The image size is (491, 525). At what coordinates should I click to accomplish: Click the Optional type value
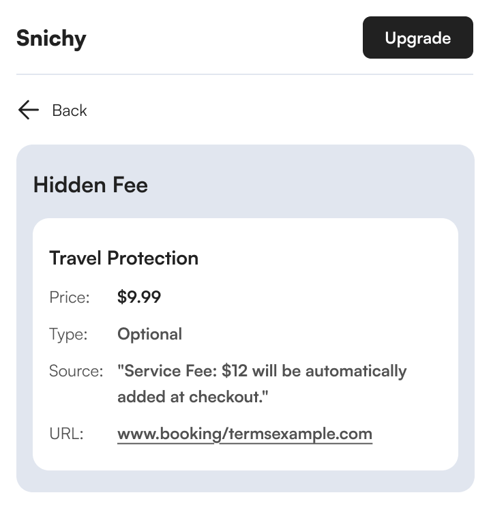149,334
